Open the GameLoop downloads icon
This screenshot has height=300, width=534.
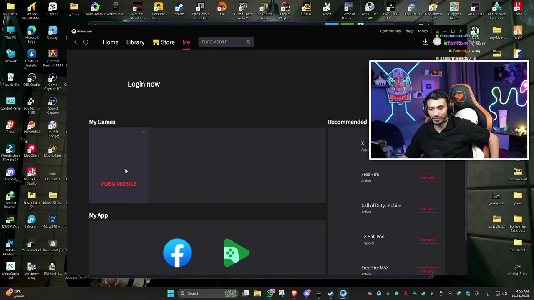pos(425,42)
